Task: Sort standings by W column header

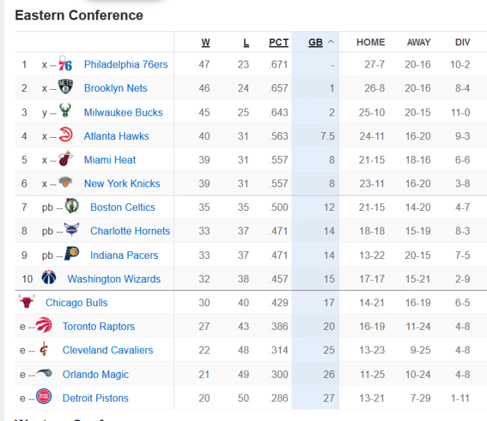Action: pos(205,42)
